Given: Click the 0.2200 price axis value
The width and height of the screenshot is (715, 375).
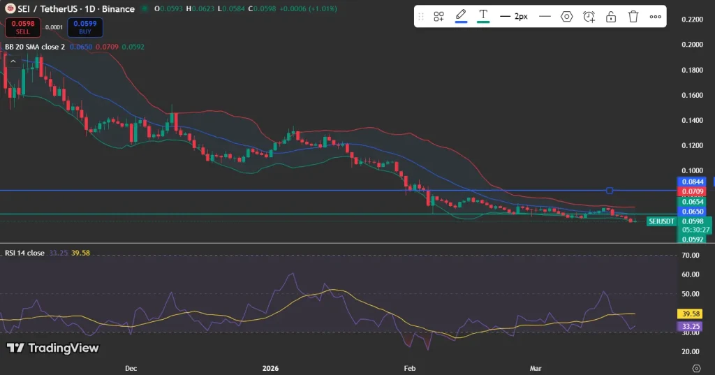Looking at the screenshot, I should [x=692, y=19].
